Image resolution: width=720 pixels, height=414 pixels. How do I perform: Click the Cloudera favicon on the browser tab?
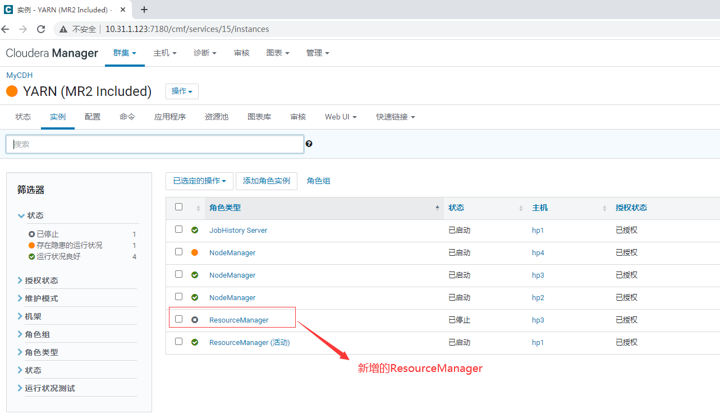coord(8,10)
